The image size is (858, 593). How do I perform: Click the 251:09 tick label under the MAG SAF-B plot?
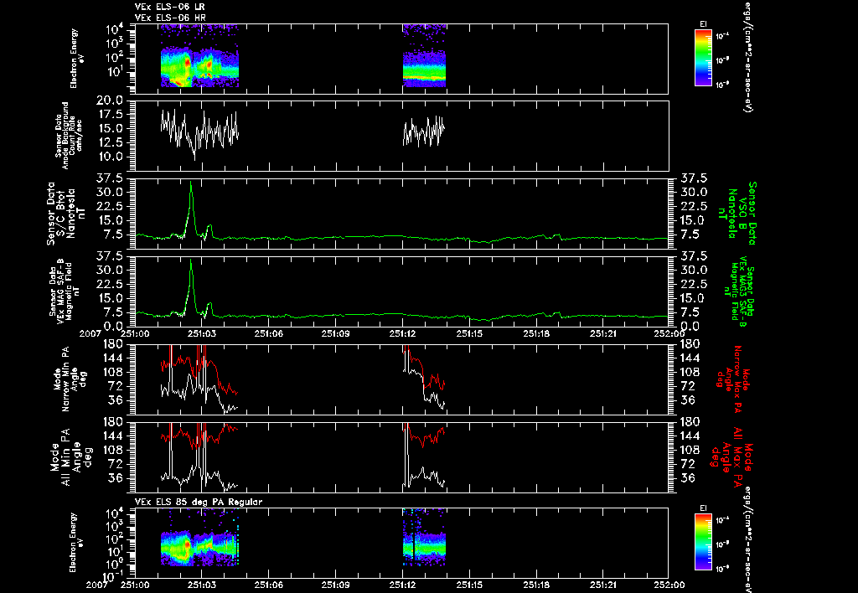(335, 333)
